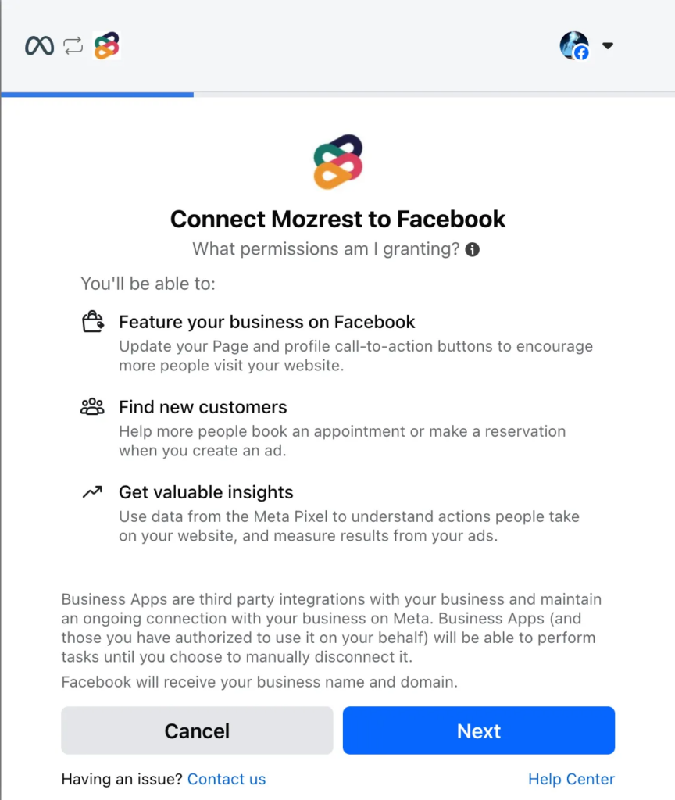The width and height of the screenshot is (675, 800).
Task: Click the Cancel button
Action: pos(197,730)
